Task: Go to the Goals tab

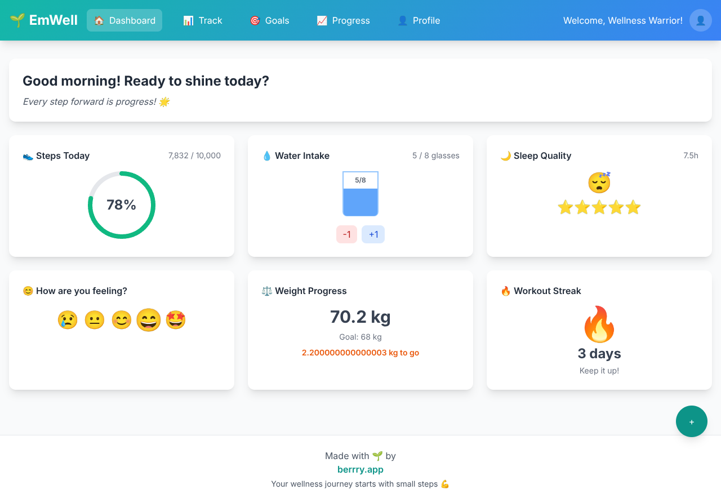Action: pyautogui.click(x=269, y=20)
